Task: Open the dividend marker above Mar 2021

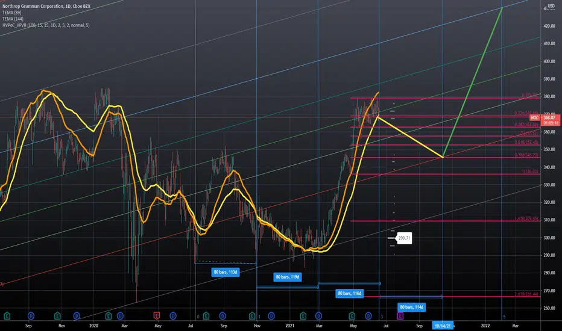Action: 318,315
